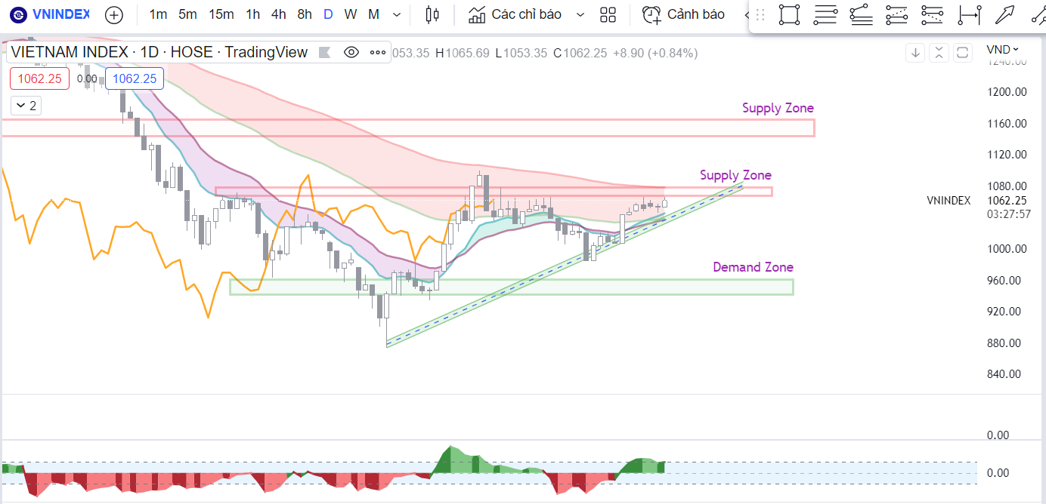Click the blue 1062.25 price box
The height and width of the screenshot is (504, 1046).
click(135, 78)
